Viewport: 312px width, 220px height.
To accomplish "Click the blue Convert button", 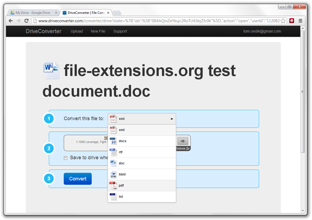I will [x=78, y=178].
